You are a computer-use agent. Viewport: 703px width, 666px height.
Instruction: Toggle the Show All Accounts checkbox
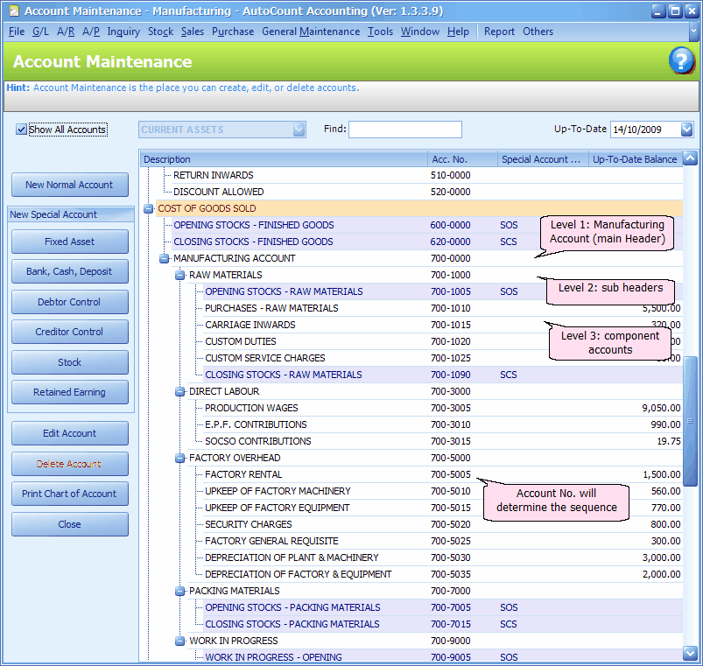21,130
